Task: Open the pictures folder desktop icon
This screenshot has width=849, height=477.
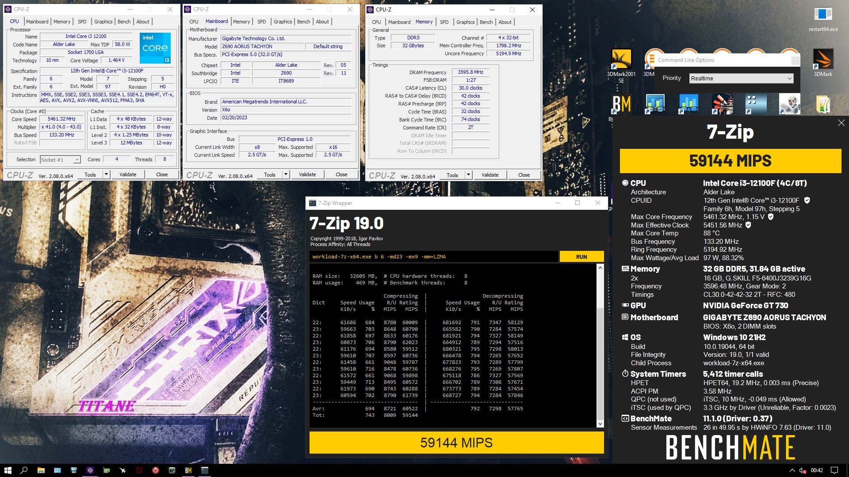Action: (823, 104)
